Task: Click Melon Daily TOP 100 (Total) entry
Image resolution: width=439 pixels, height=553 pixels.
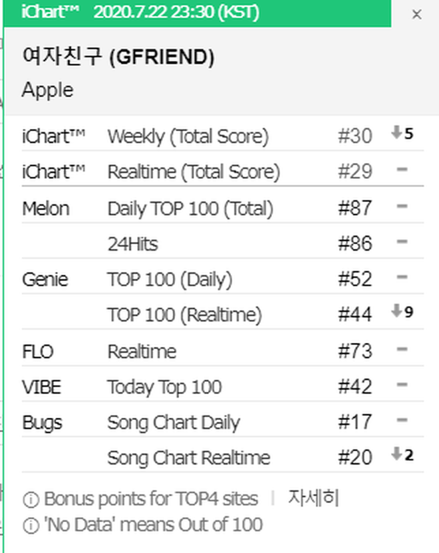Action: pyautogui.click(x=223, y=207)
